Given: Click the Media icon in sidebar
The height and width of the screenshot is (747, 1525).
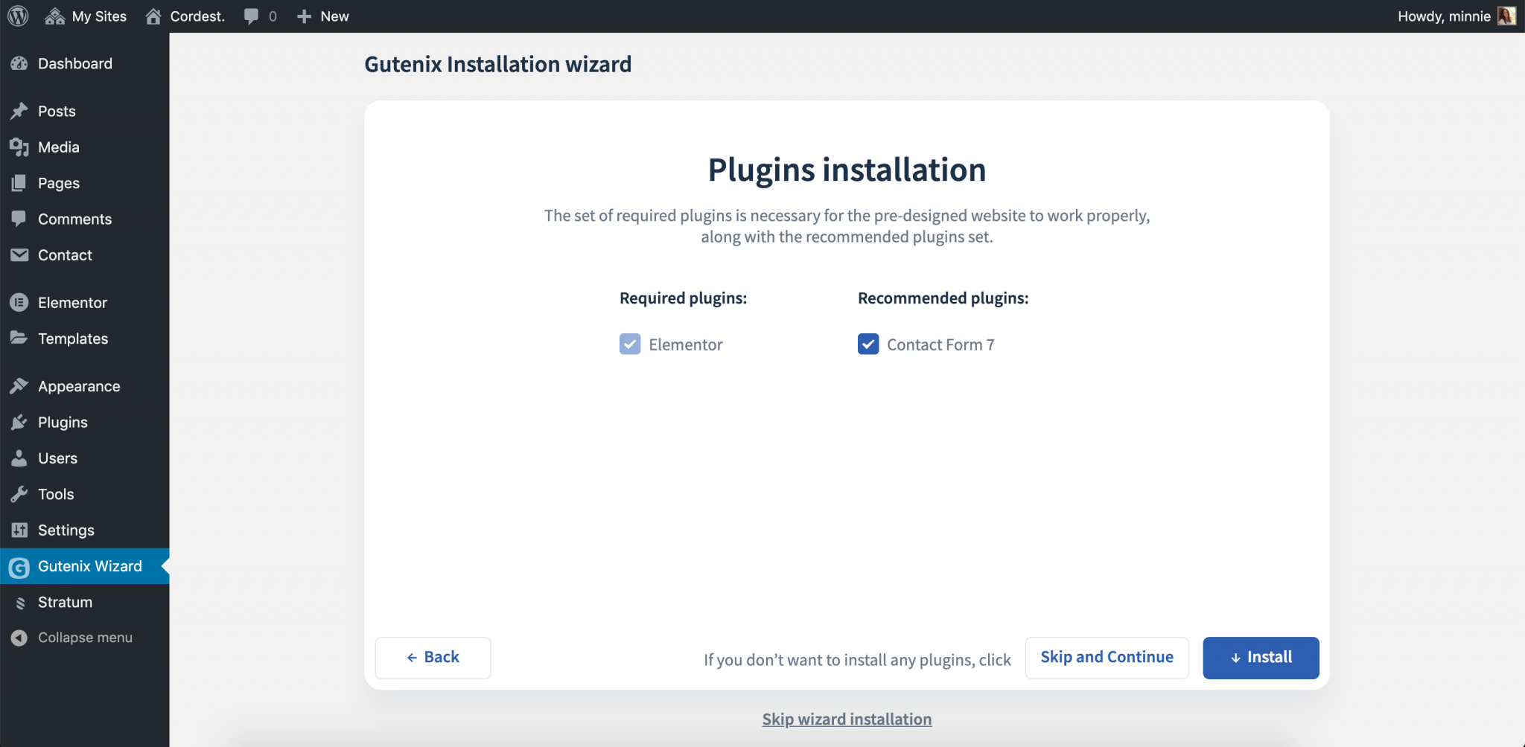Looking at the screenshot, I should 19,147.
